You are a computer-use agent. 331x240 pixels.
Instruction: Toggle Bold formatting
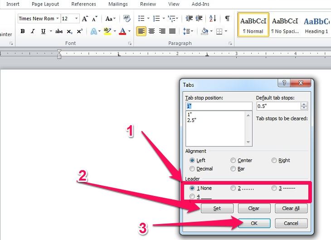[x=23, y=31]
